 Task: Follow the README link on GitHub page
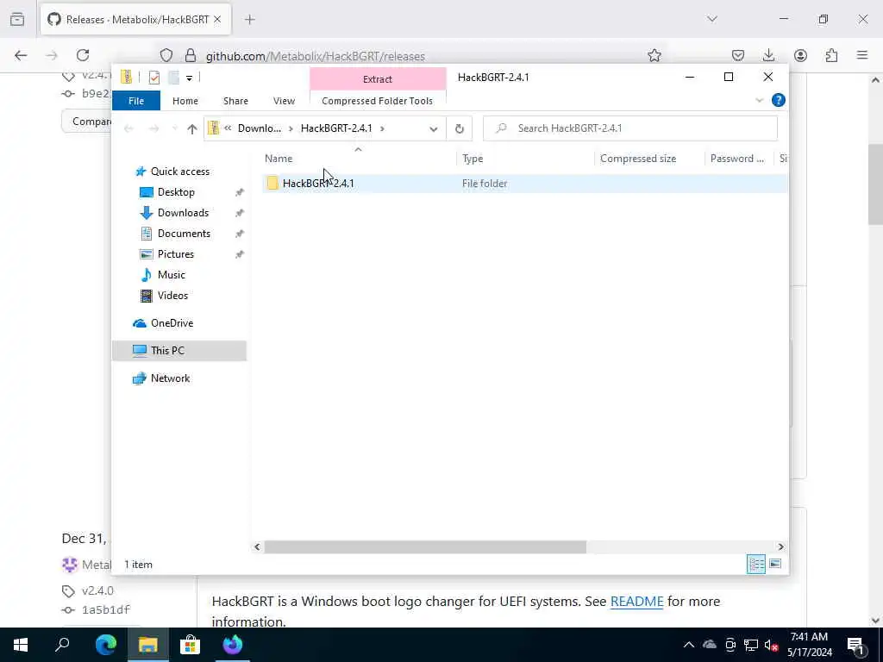point(637,601)
